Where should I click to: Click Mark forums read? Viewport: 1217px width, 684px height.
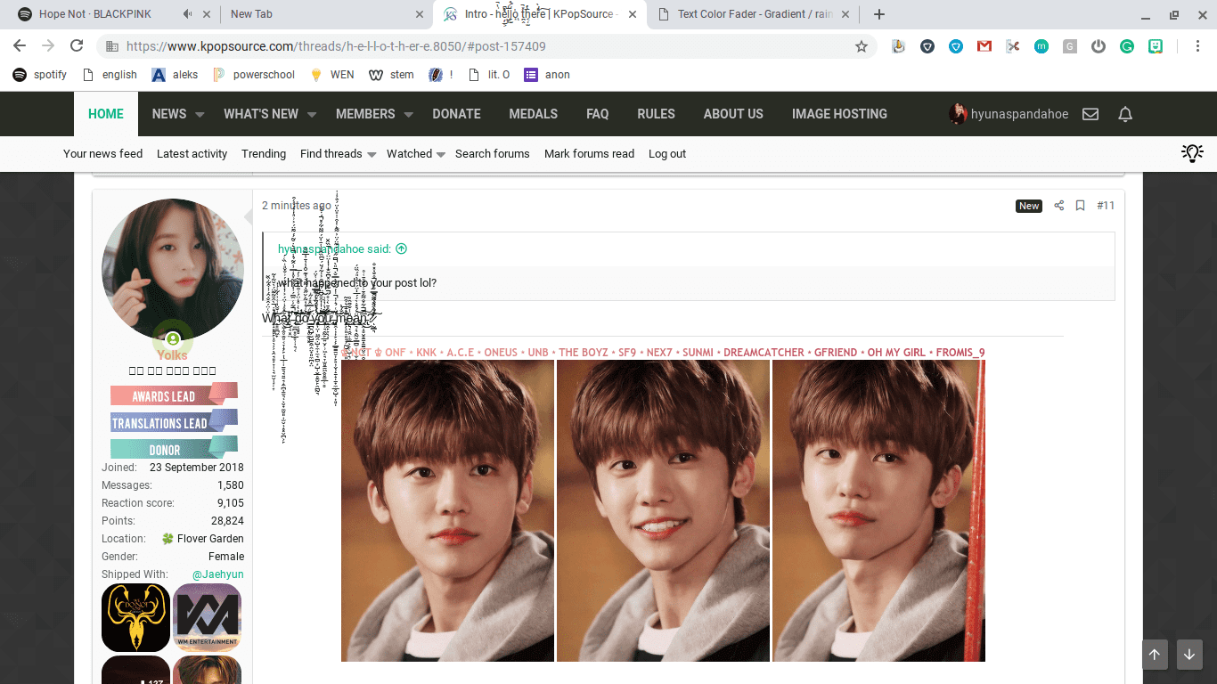click(x=589, y=154)
